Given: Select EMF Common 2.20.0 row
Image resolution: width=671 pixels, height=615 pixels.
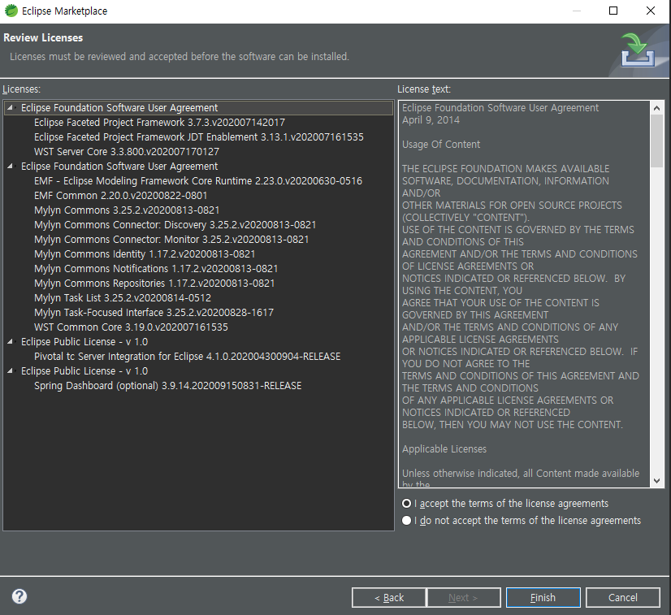Looking at the screenshot, I should click(x=121, y=195).
